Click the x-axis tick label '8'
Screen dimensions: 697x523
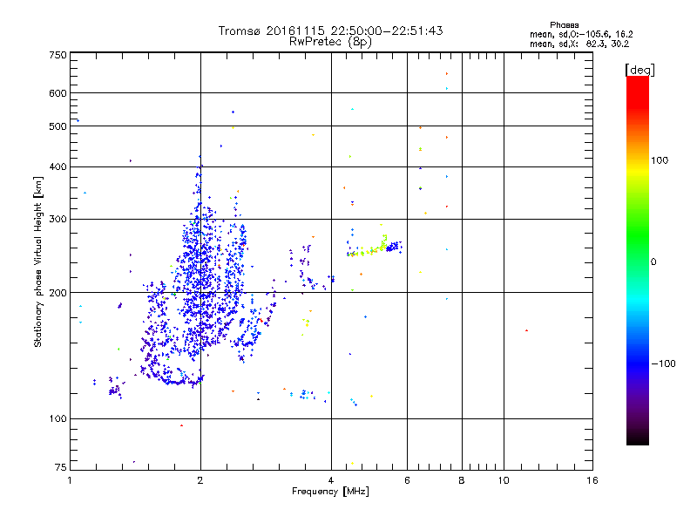tap(462, 480)
